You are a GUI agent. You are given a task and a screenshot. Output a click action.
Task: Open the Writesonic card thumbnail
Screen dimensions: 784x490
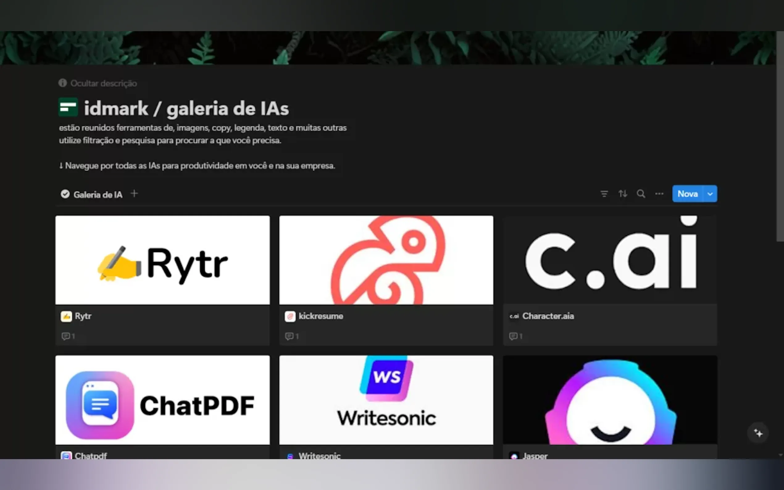(x=386, y=400)
